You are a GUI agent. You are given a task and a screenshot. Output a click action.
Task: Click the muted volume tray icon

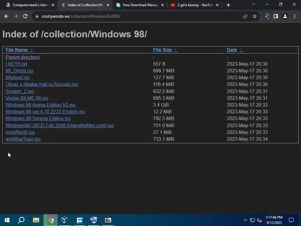pos(260,220)
